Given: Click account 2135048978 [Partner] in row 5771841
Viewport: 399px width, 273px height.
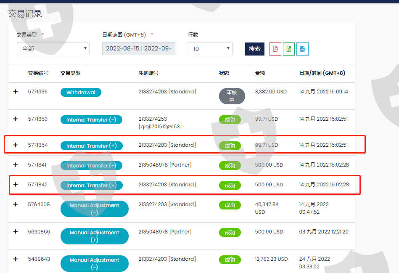Looking at the screenshot, I should click(x=165, y=165).
